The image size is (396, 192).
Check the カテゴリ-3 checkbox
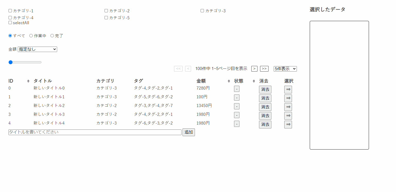point(202,11)
